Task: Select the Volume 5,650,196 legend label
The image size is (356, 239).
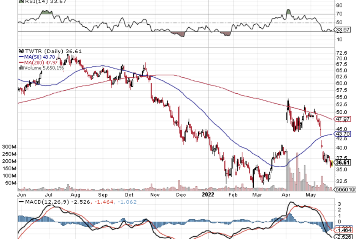Action: (x=42, y=68)
